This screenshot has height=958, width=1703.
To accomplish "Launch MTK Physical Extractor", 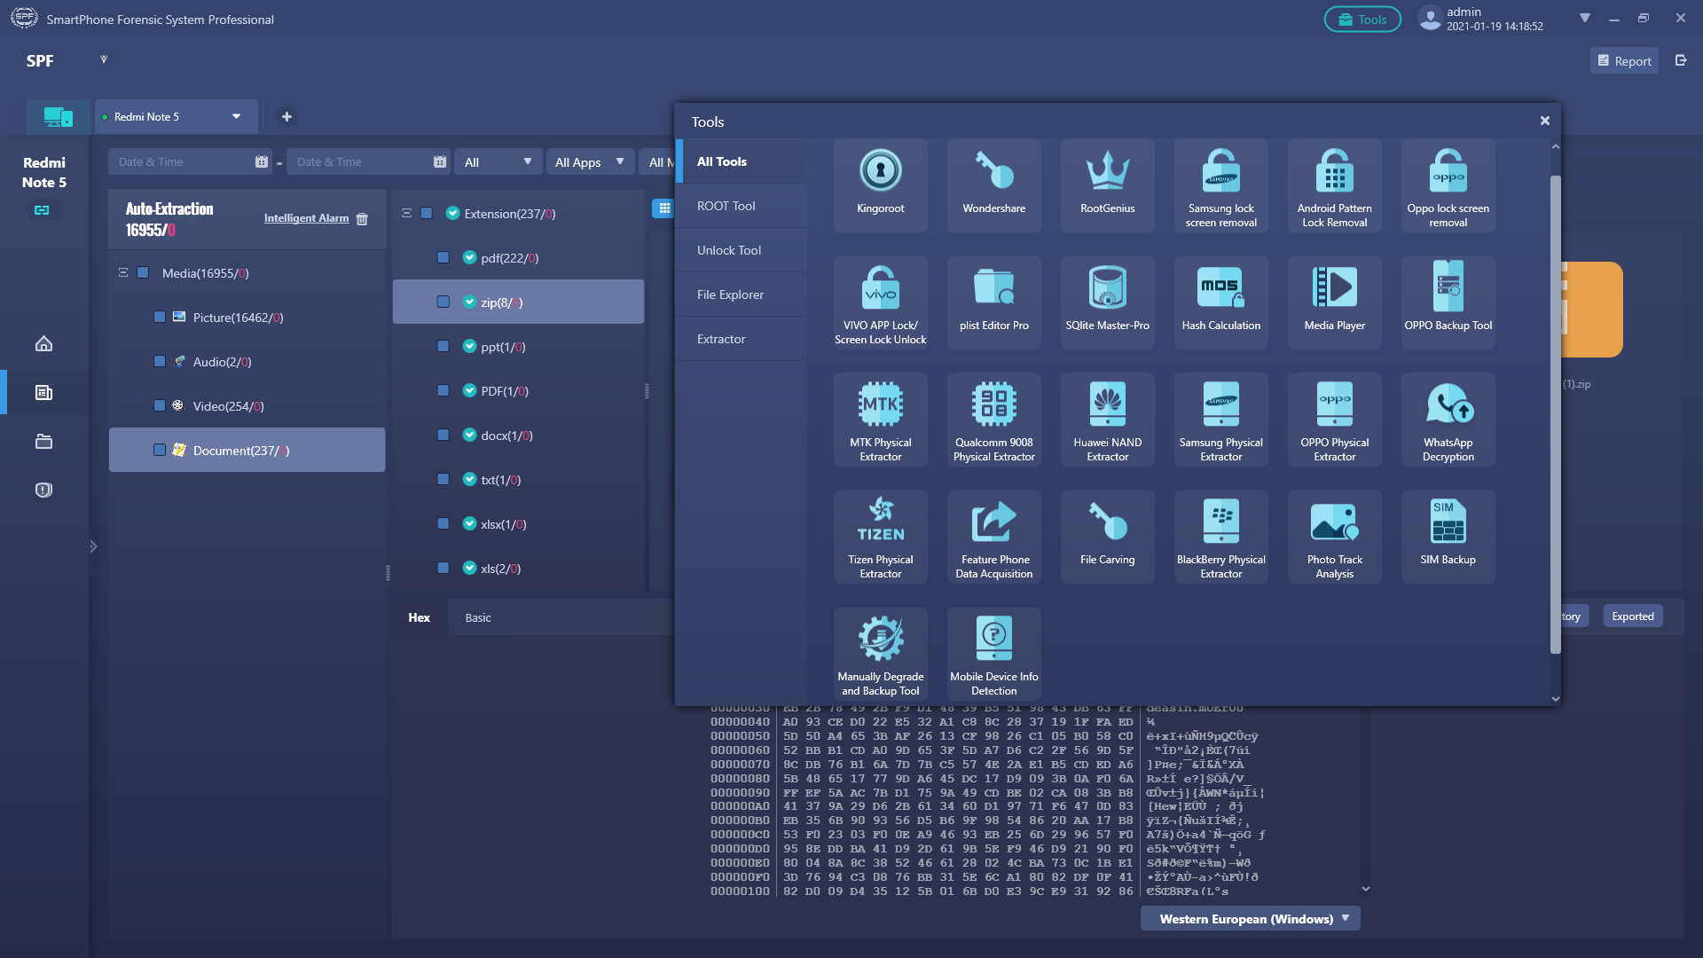I will 880,420.
